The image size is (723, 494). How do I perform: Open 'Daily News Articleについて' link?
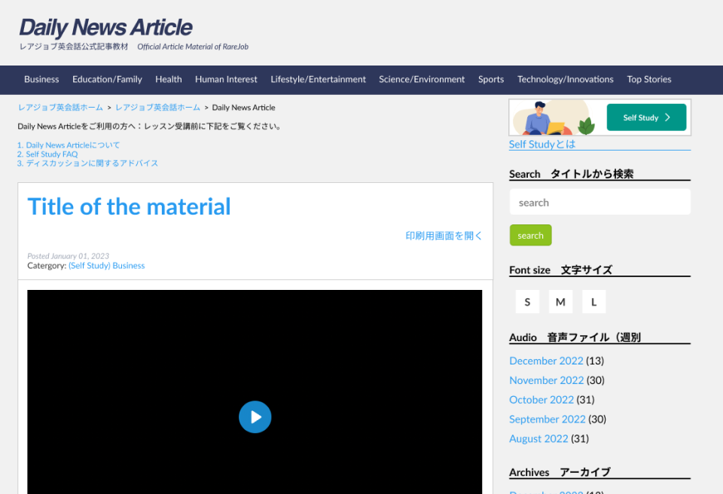(x=73, y=145)
